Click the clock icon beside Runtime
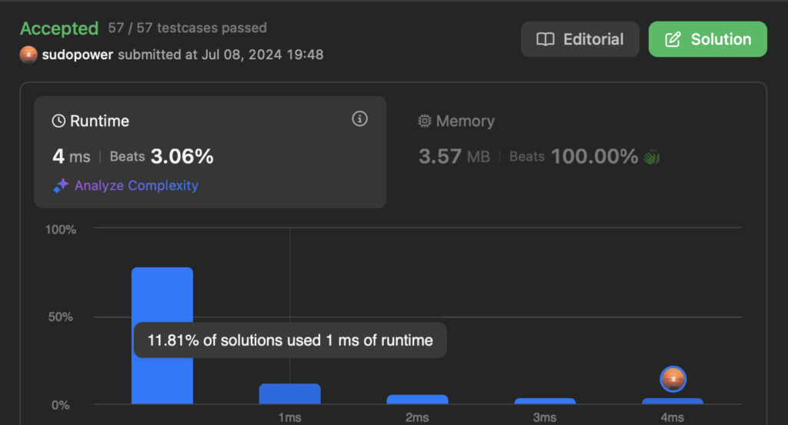The image size is (788, 425). [x=58, y=121]
